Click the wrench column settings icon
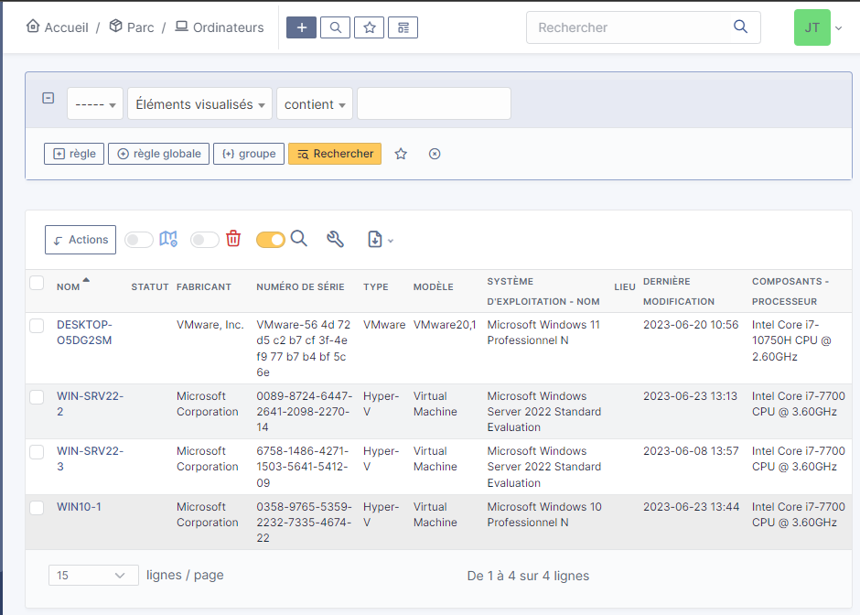The image size is (860, 615). (x=336, y=240)
